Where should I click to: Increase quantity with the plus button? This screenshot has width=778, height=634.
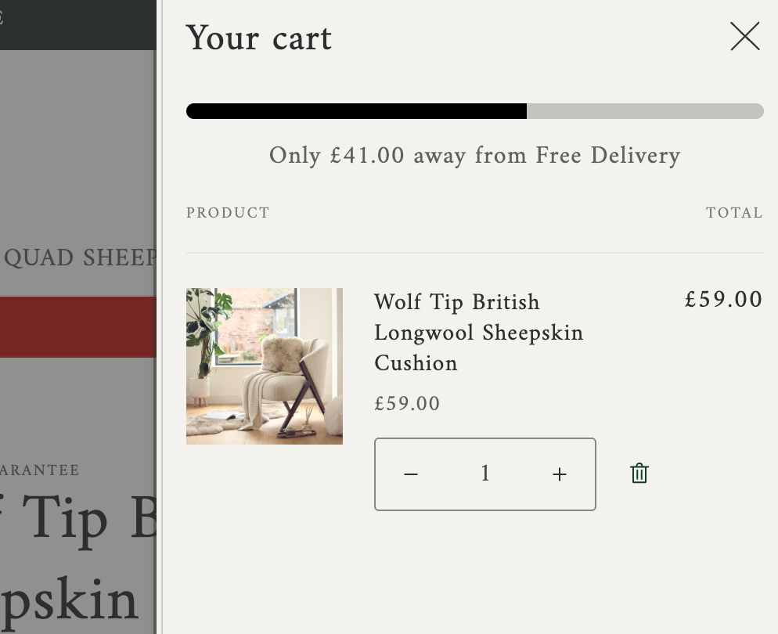[x=559, y=474]
